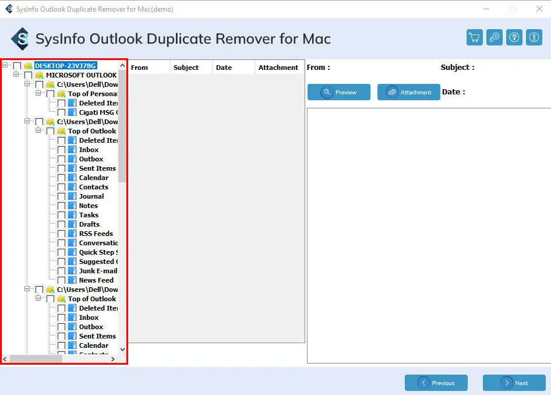
Task: Click the key activation icon
Action: 495,37
